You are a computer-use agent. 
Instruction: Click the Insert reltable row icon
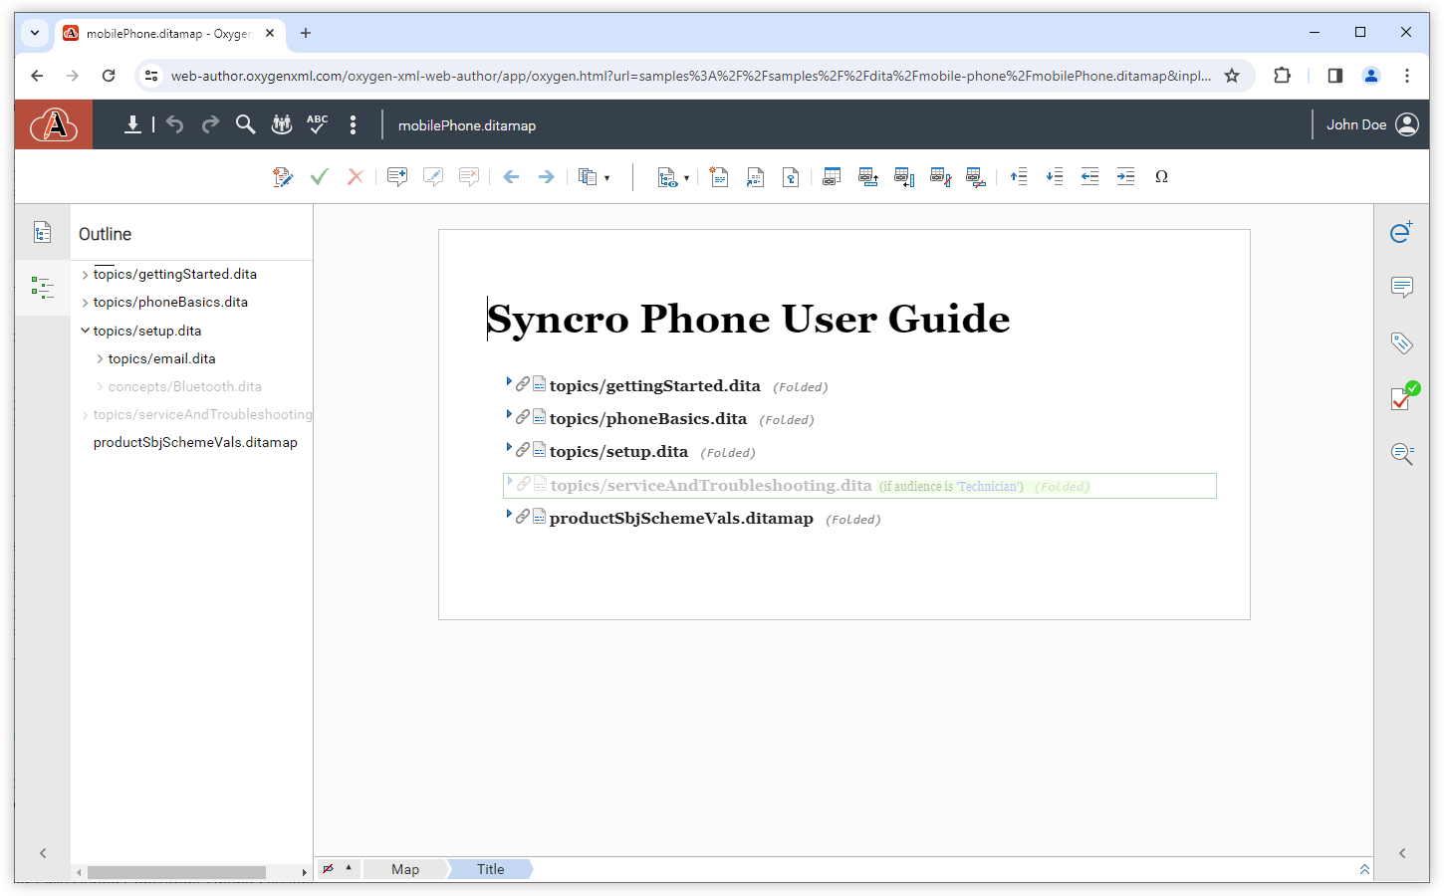point(868,177)
